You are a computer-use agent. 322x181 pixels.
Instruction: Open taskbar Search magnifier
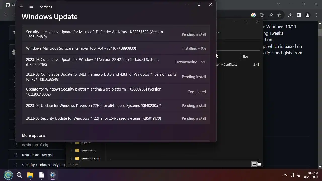tap(19, 175)
